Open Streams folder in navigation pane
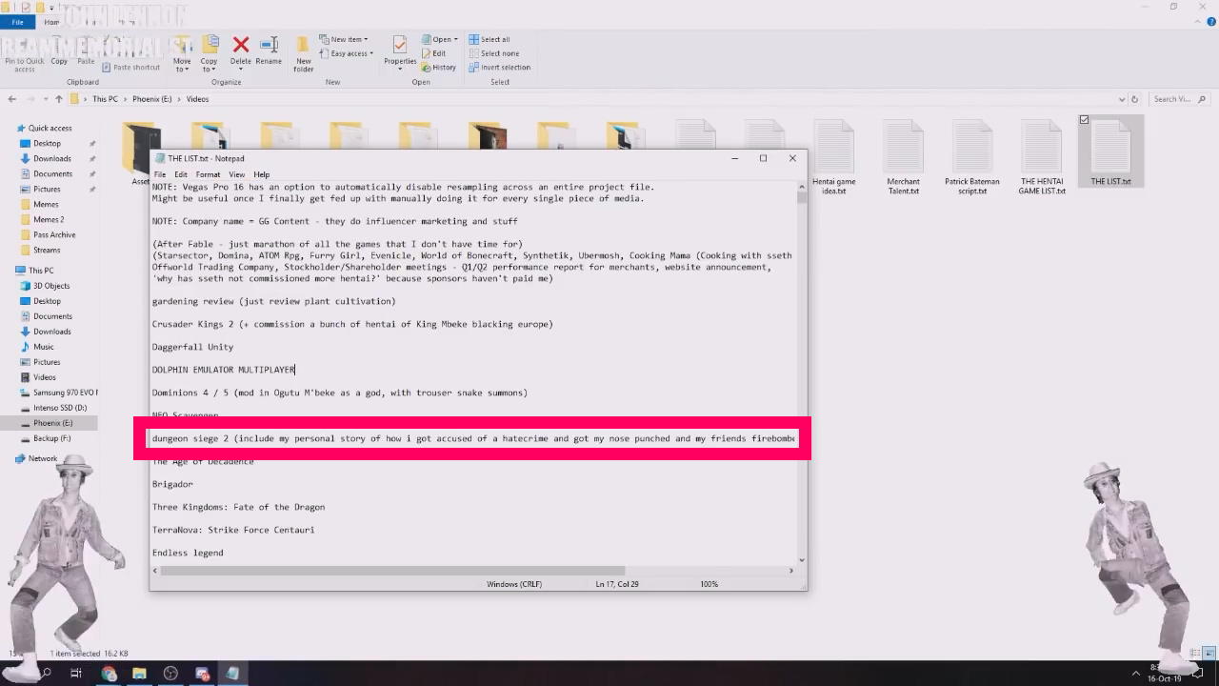 (47, 250)
